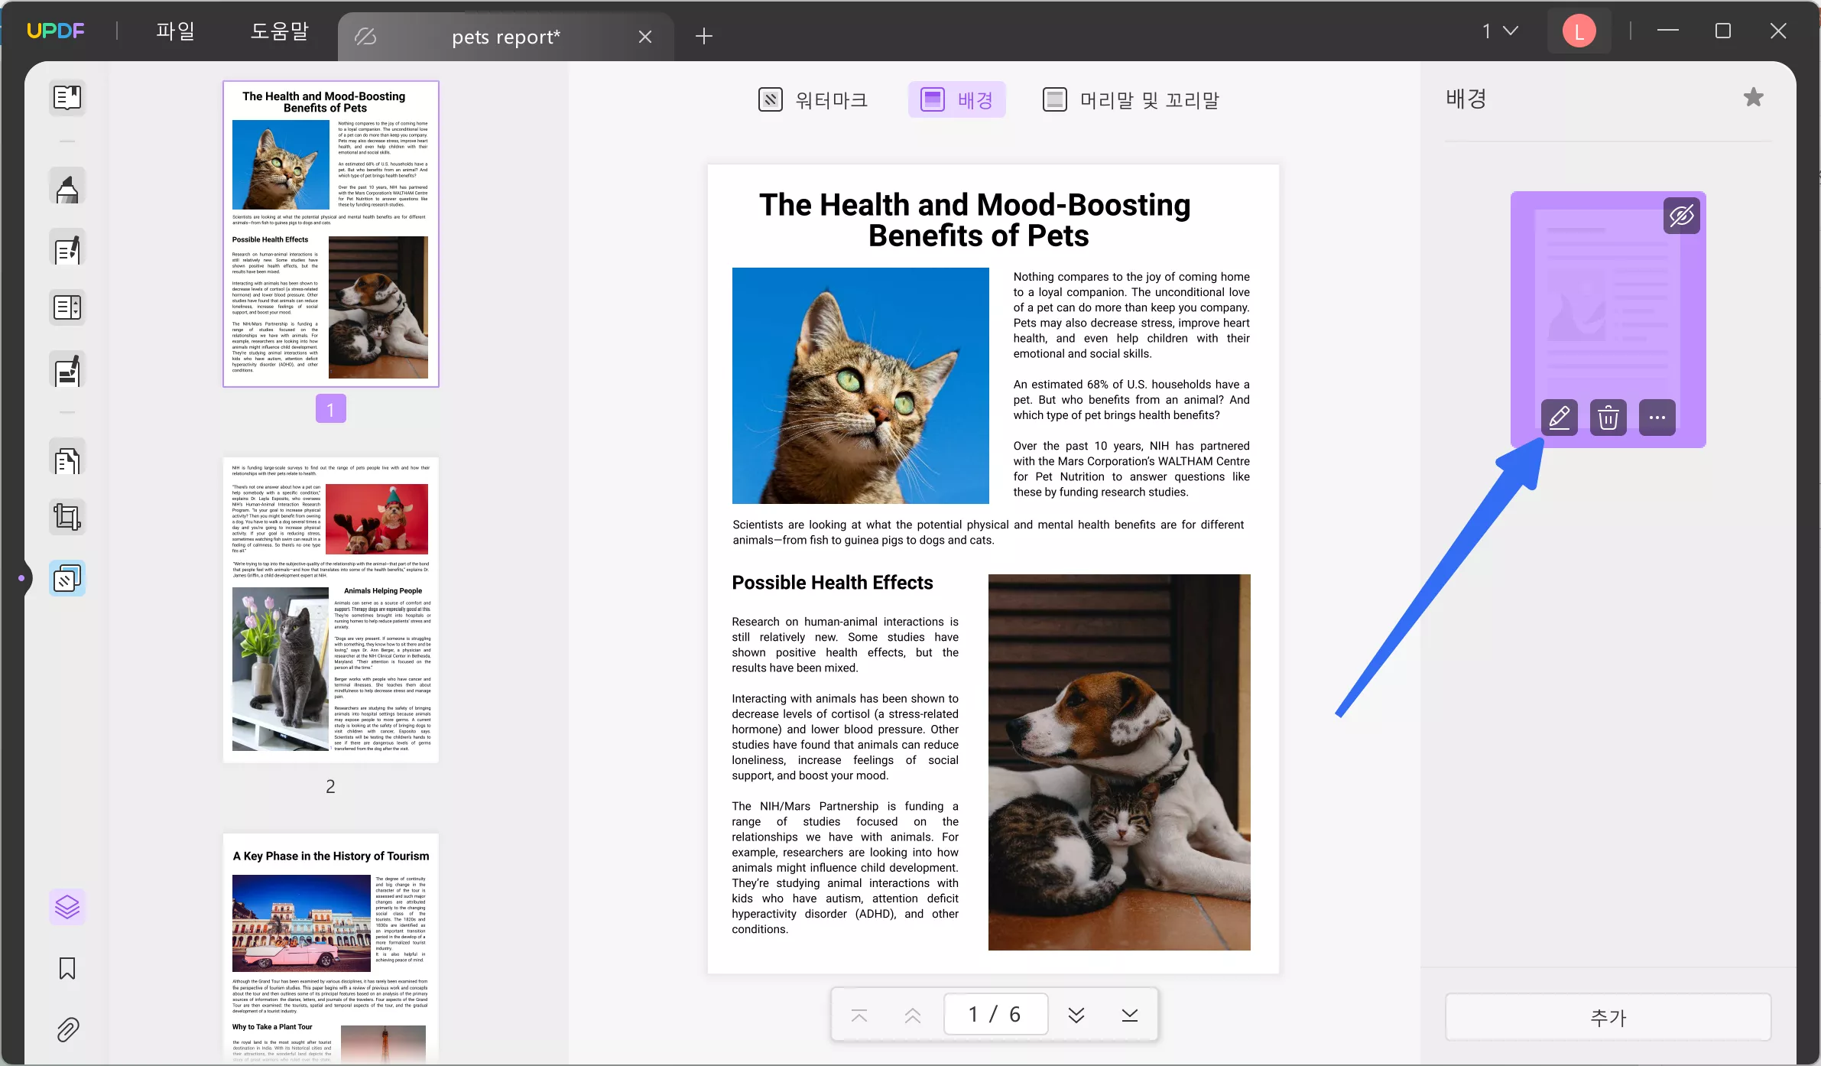Image resolution: width=1821 pixels, height=1066 pixels.
Task: Open the Crop Pages tool
Action: (x=67, y=518)
